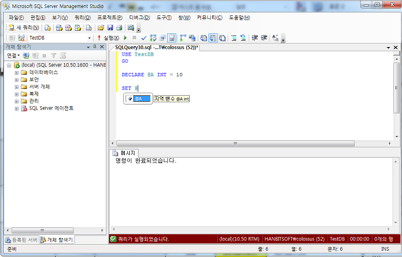The width and height of the screenshot is (402, 257).
Task: Close the SQLQuery30.sql editor tab
Action: click(396, 48)
